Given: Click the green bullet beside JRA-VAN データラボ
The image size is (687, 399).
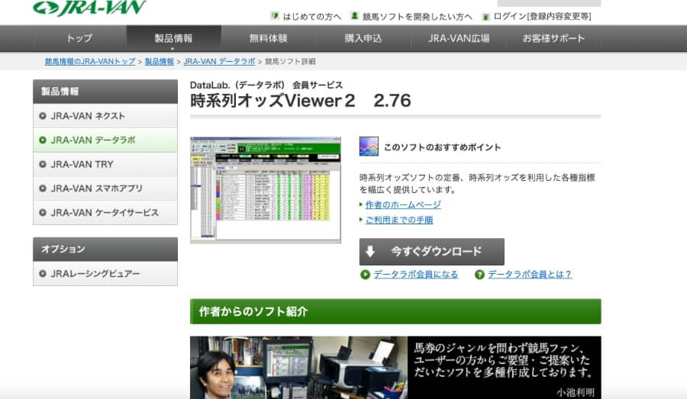Looking at the screenshot, I should (43, 140).
